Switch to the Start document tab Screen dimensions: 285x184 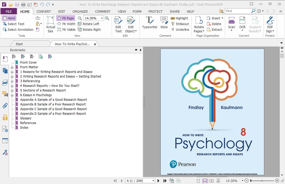click(x=19, y=44)
